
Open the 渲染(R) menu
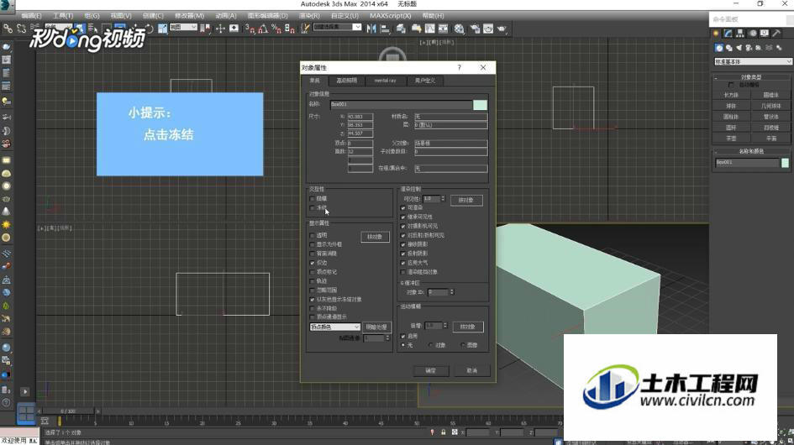point(309,16)
